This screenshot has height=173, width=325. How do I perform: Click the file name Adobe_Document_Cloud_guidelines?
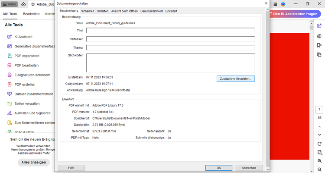[110, 23]
